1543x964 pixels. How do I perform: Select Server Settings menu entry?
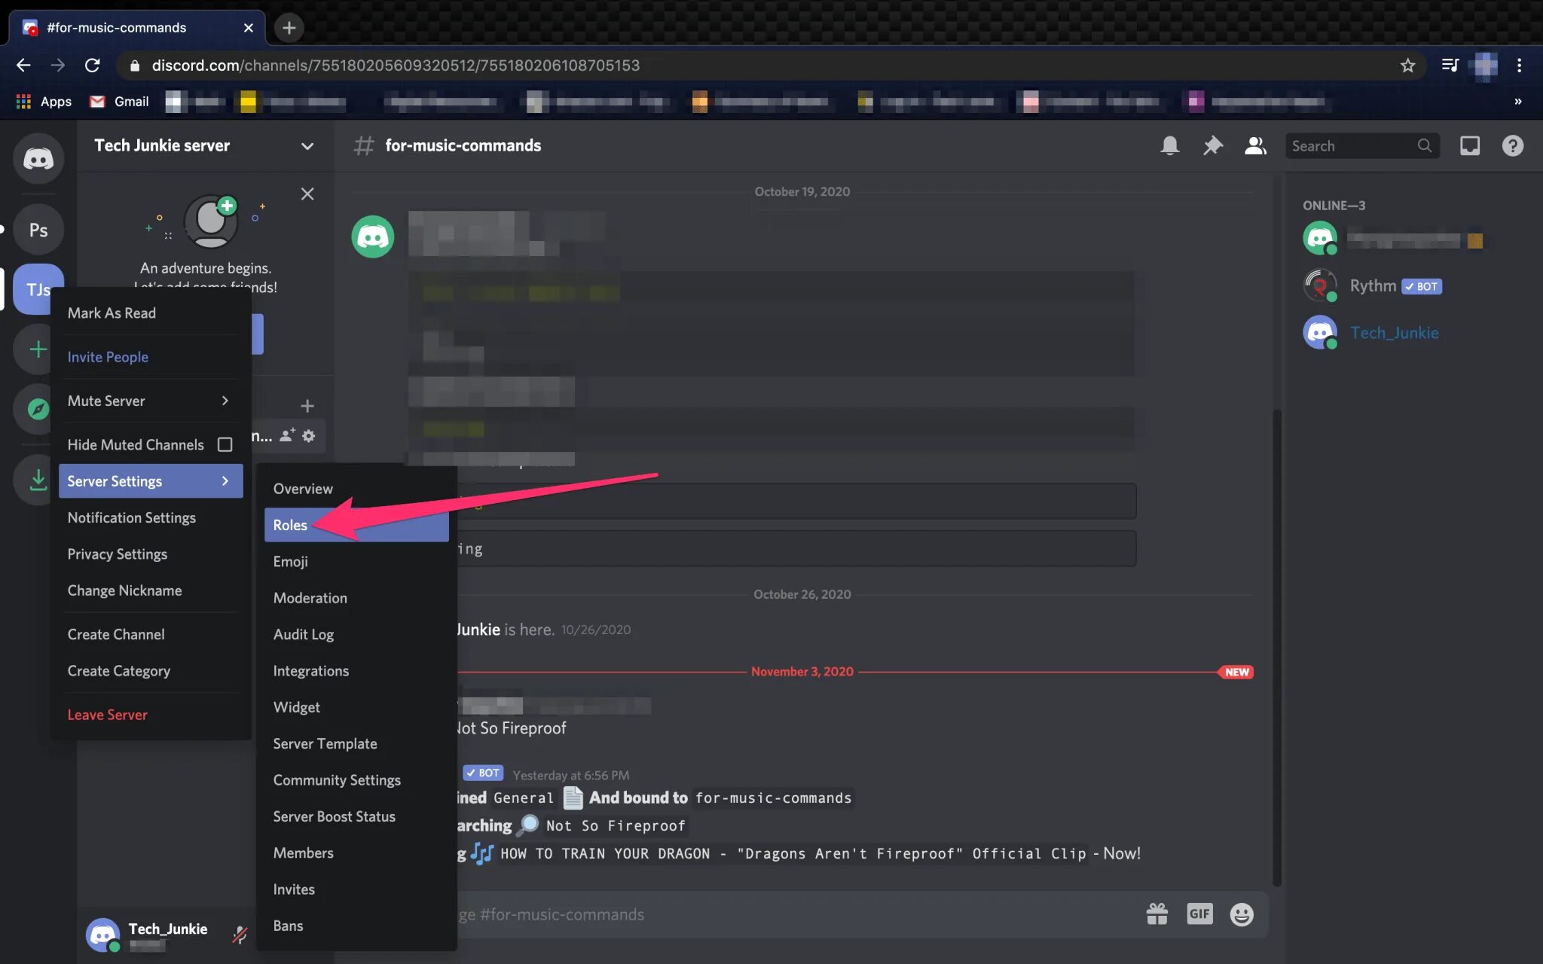pos(151,481)
